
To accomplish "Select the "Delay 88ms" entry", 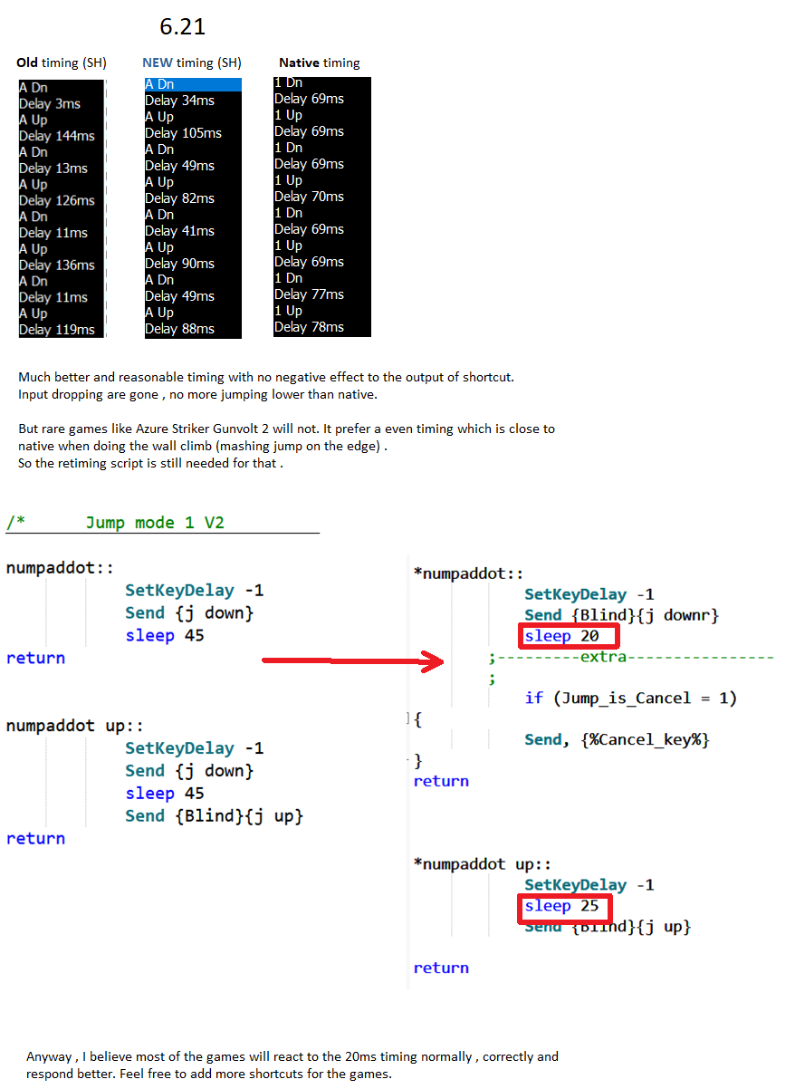I will click(180, 329).
